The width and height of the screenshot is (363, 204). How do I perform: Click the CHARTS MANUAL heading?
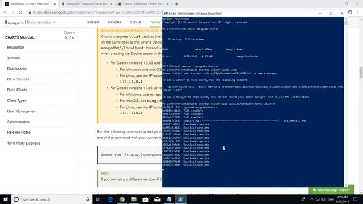pyautogui.click(x=20, y=37)
